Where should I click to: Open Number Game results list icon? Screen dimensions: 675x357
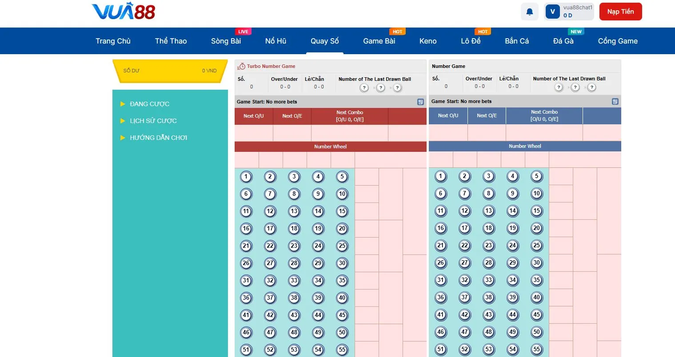pos(615,101)
